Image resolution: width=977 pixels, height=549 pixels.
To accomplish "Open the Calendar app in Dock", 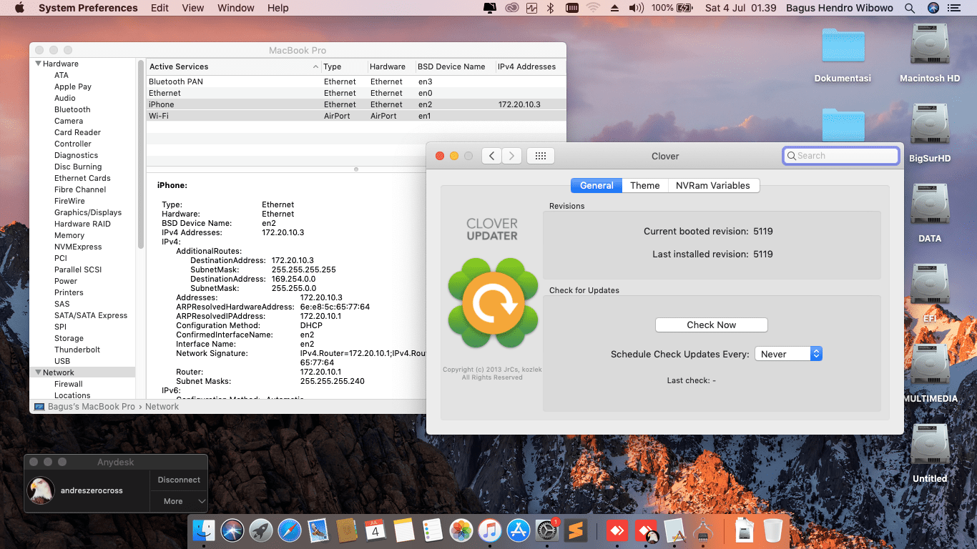I will coord(375,530).
